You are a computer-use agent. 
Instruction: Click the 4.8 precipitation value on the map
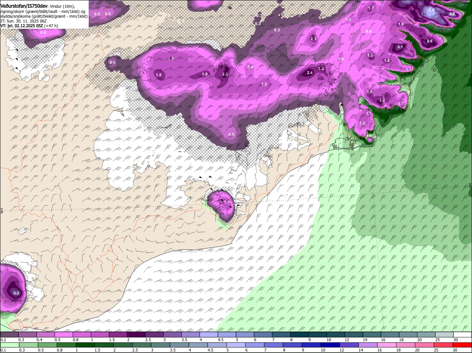click(x=432, y=10)
